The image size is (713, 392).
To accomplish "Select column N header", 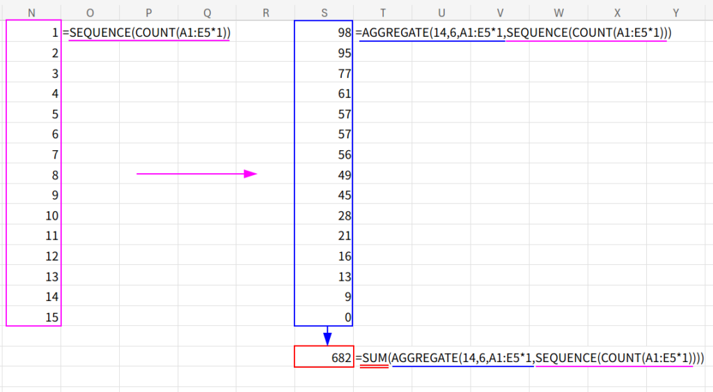I will [x=33, y=12].
